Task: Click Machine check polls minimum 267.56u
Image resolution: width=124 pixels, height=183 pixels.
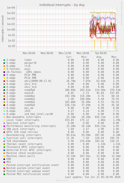Action: click(85, 156)
